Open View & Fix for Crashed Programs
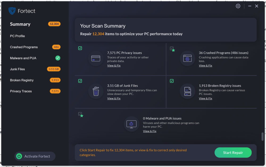 click(205, 65)
